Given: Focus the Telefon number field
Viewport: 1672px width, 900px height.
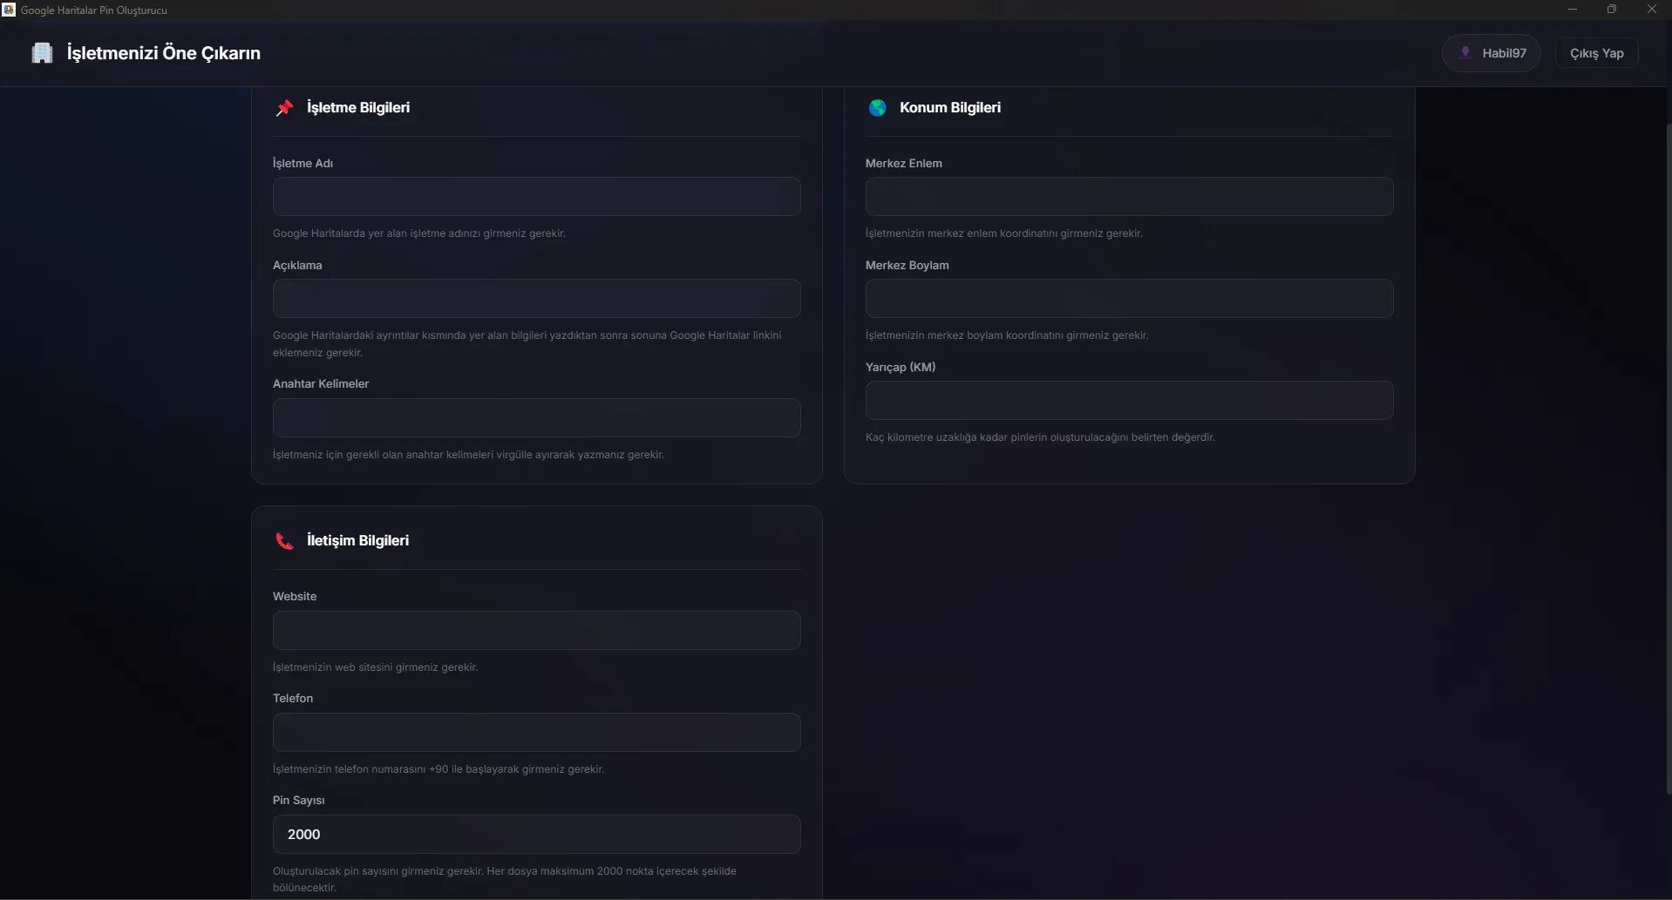Looking at the screenshot, I should coord(536,733).
